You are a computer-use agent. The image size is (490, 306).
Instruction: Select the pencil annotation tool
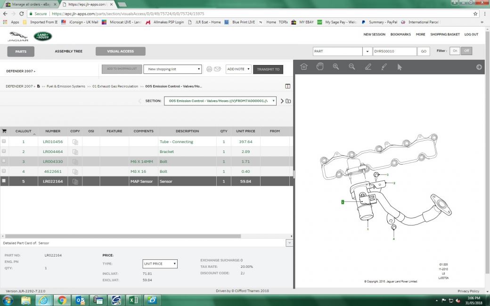pos(368,66)
